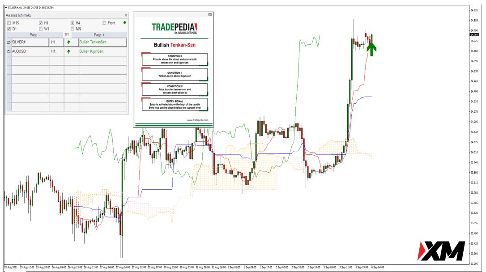
Task: Uncheck the H4 timeframe checkbox
Action: click(72, 23)
